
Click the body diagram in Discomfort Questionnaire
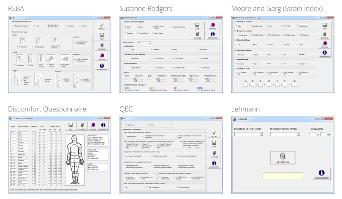75,160
